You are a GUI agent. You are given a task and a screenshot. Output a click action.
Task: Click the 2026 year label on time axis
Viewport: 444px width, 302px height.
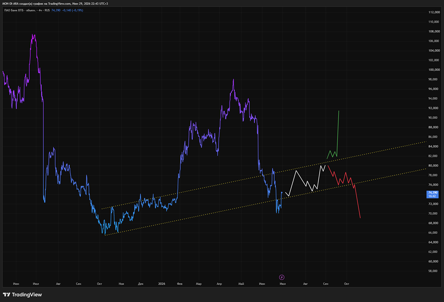coord(162,284)
